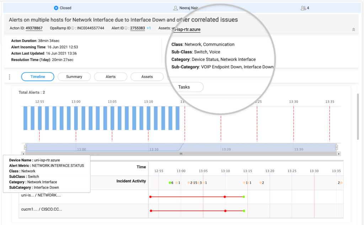The width and height of the screenshot is (364, 225).
Task: Open the Acton ID 49378867 link
Action: tap(35, 28)
